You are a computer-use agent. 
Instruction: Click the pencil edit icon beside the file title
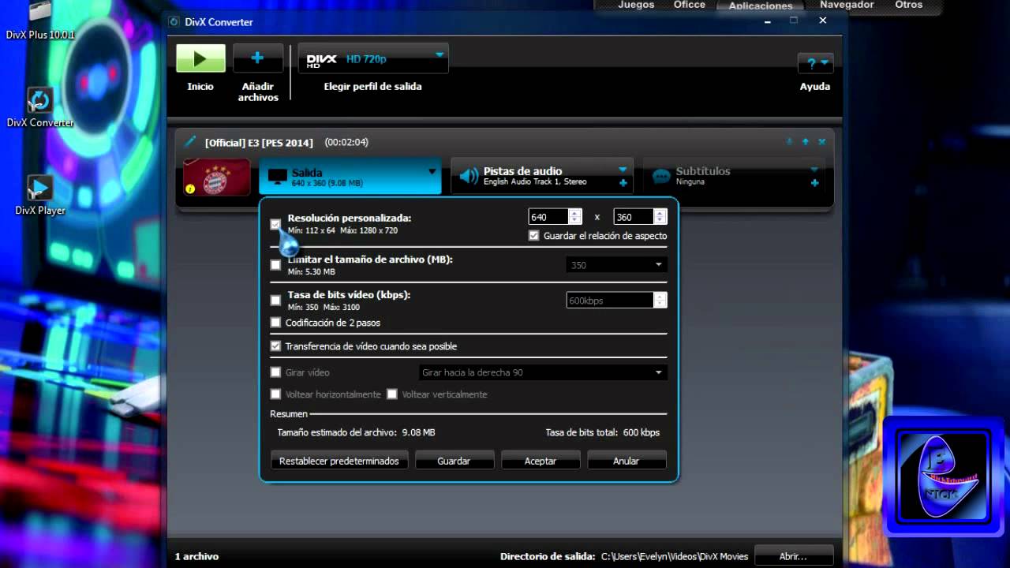(x=189, y=142)
